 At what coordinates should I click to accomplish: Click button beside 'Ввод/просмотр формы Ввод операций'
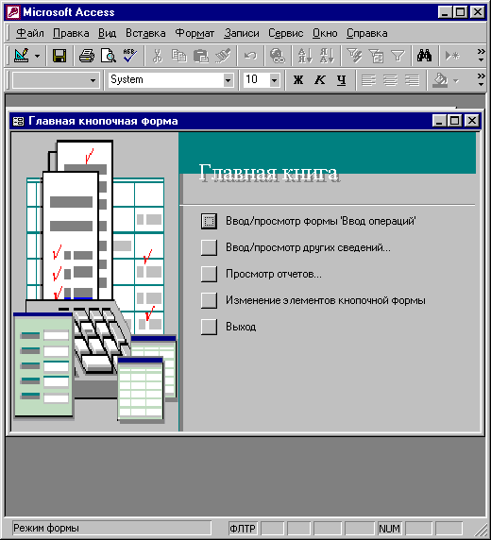coord(209,221)
